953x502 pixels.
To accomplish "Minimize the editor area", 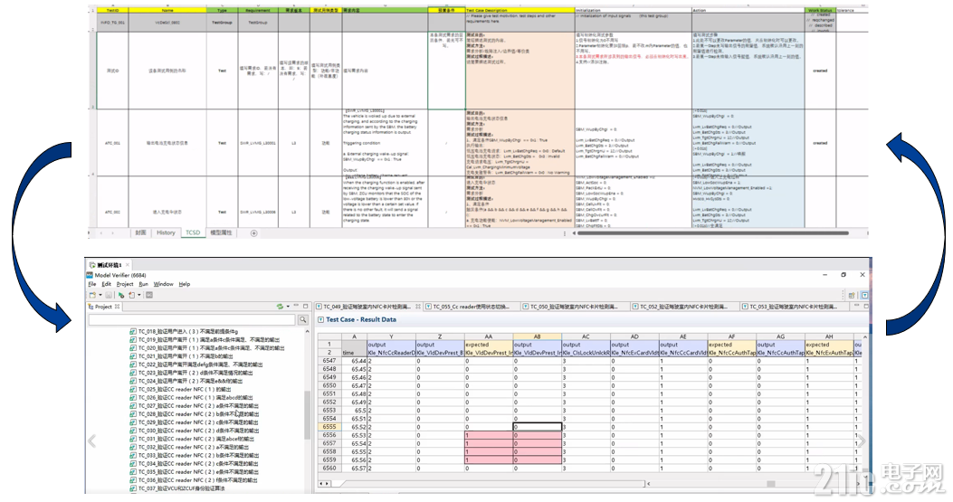I will tap(857, 307).
